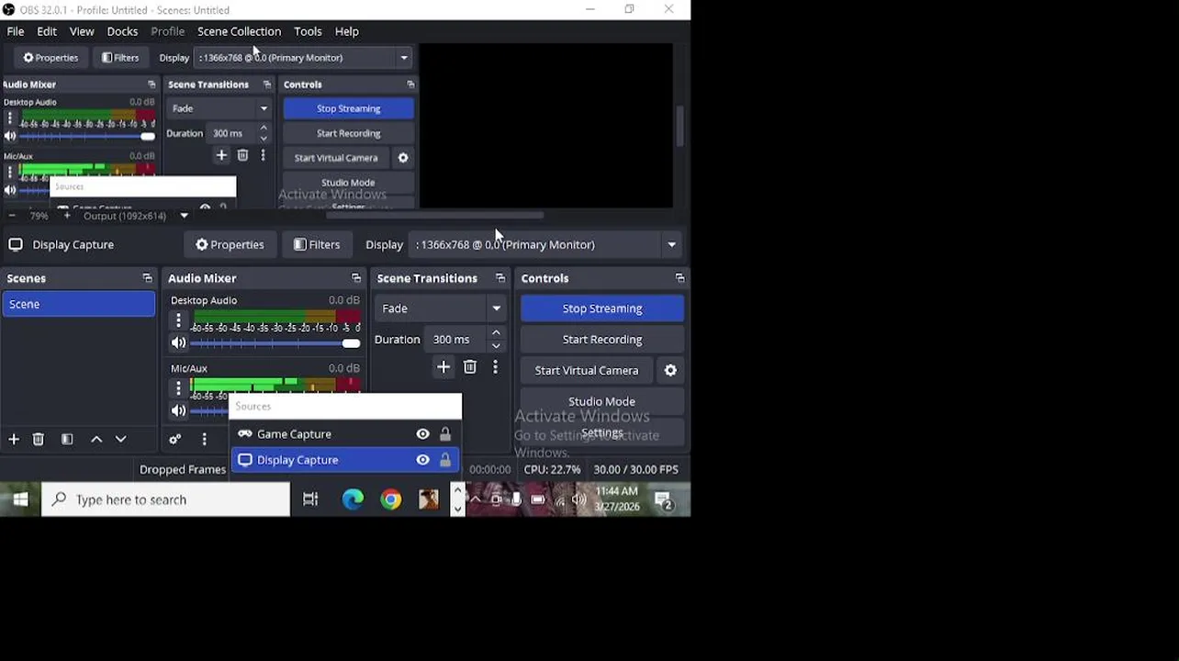This screenshot has width=1179, height=661.
Task: Move scene up with the up arrow
Action: [x=96, y=440]
